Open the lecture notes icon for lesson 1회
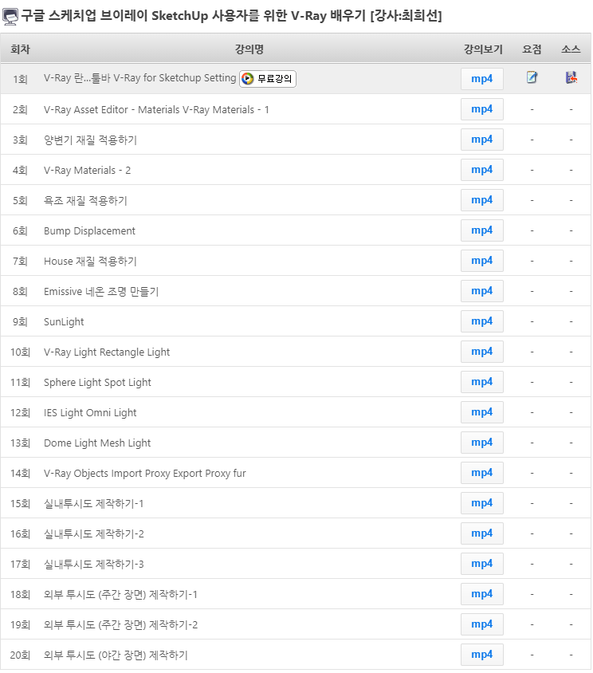The image size is (593, 673). [532, 77]
